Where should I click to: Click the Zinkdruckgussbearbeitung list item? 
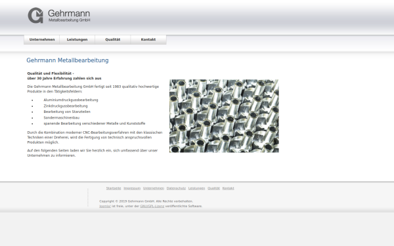pos(66,106)
